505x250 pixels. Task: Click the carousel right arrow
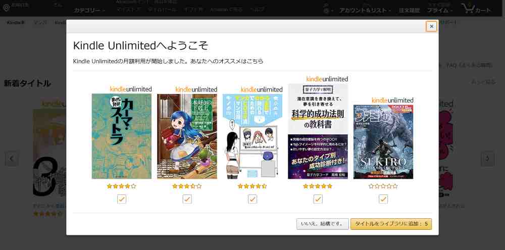click(x=487, y=159)
